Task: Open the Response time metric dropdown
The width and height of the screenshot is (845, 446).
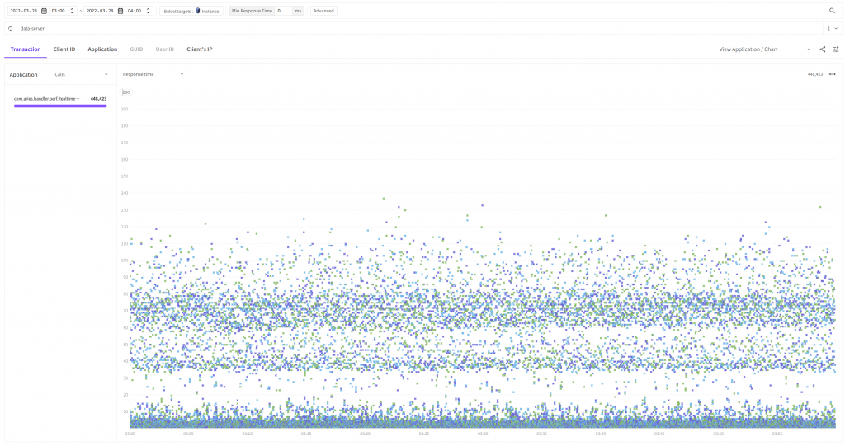Action: 153,74
